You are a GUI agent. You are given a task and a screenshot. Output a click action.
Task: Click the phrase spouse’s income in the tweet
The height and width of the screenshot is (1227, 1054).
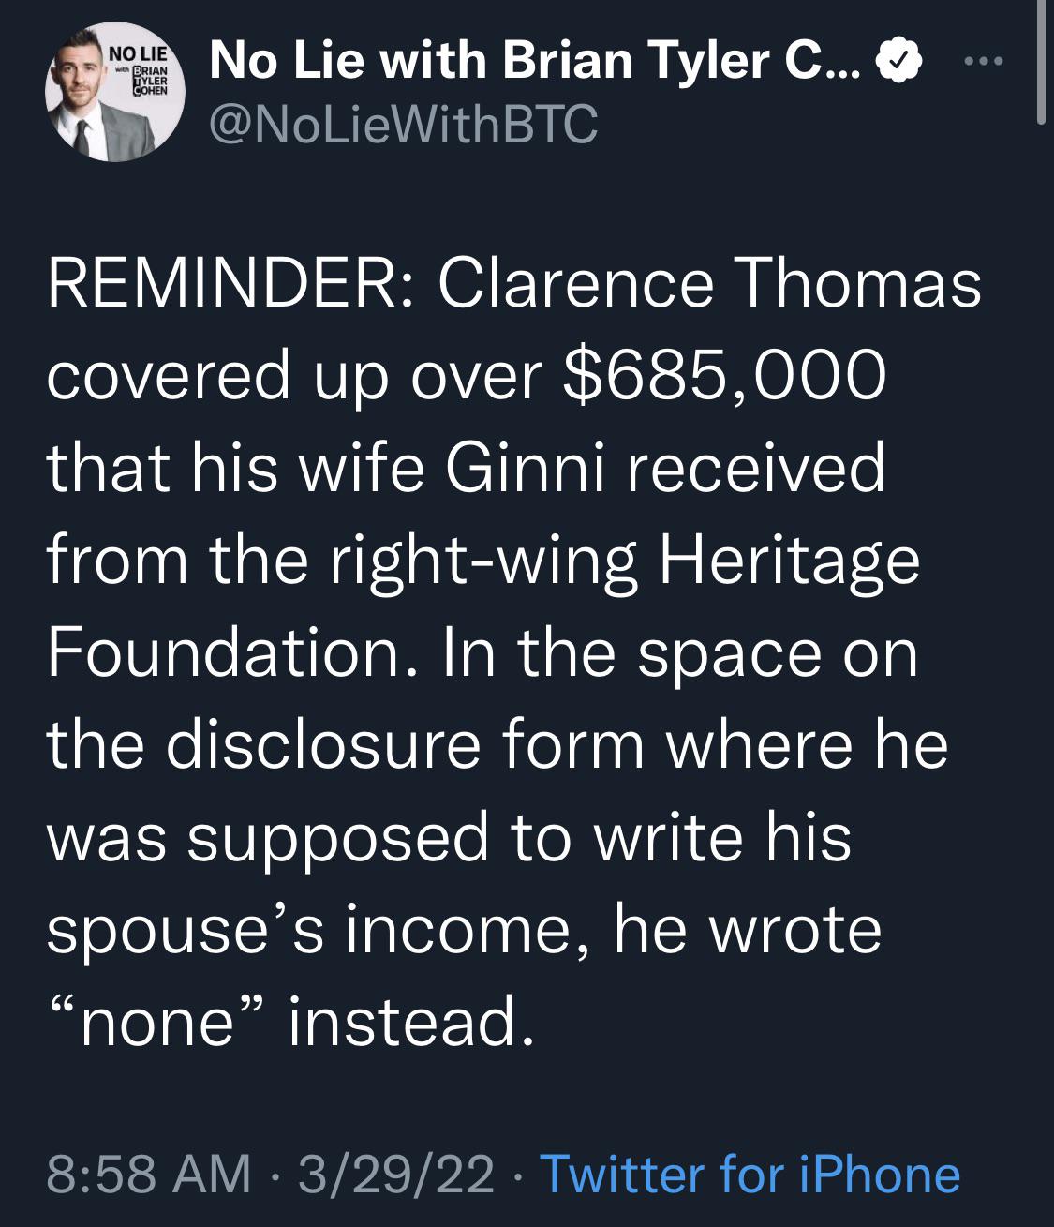[x=318, y=931]
